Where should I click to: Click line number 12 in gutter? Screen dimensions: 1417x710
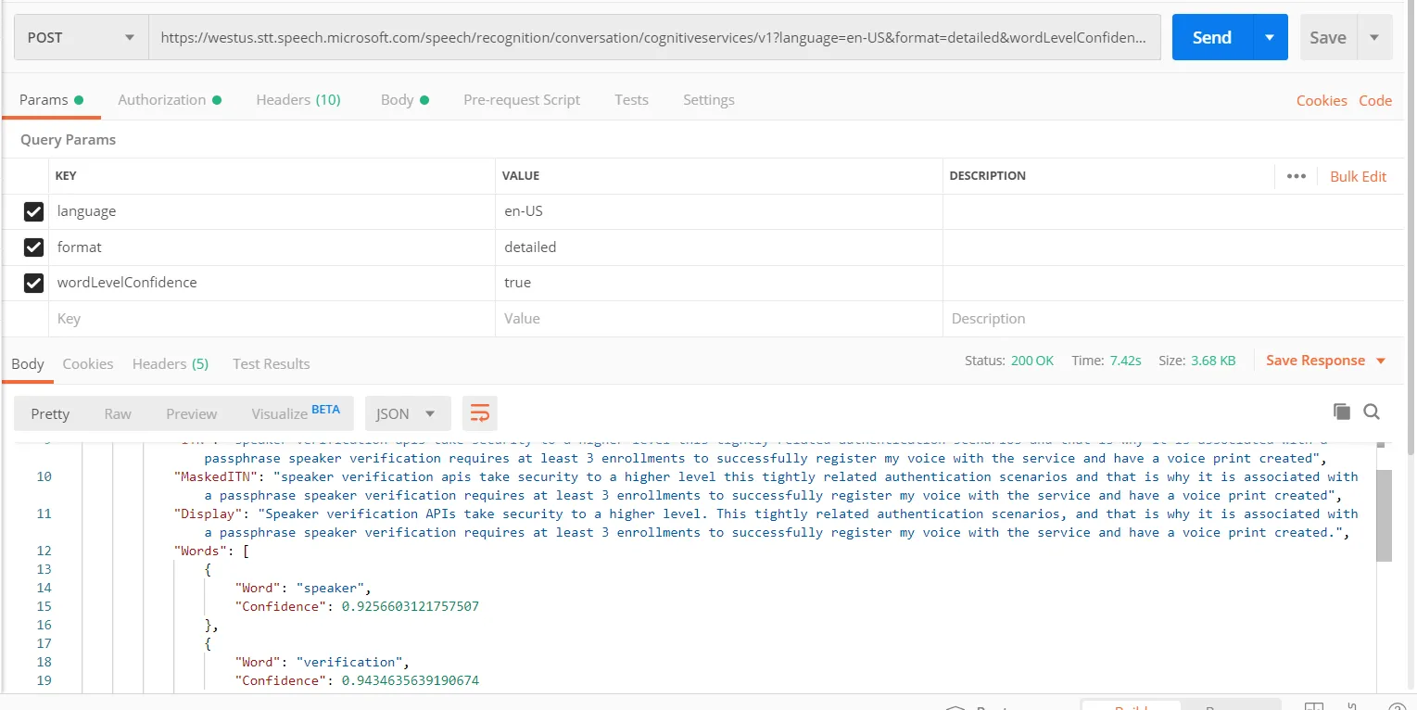[x=44, y=551]
